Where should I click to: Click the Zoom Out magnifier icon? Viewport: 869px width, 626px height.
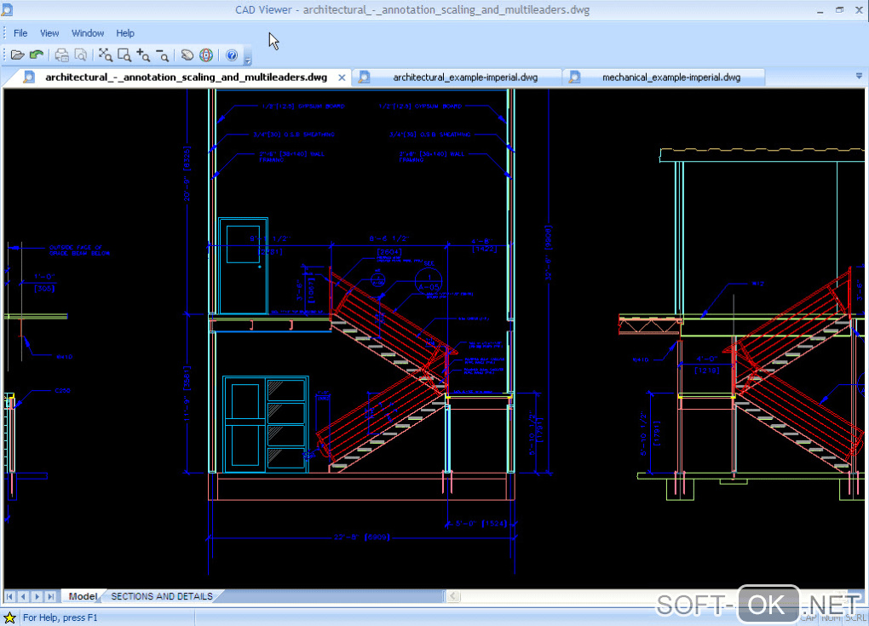pyautogui.click(x=163, y=55)
